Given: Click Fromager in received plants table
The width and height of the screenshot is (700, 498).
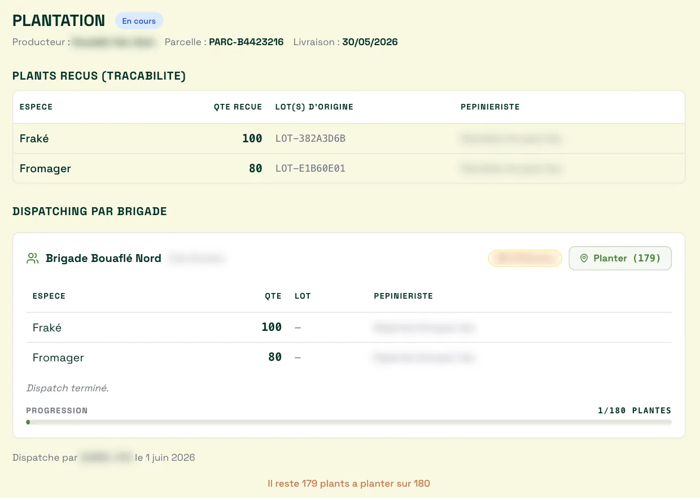Looking at the screenshot, I should point(45,168).
